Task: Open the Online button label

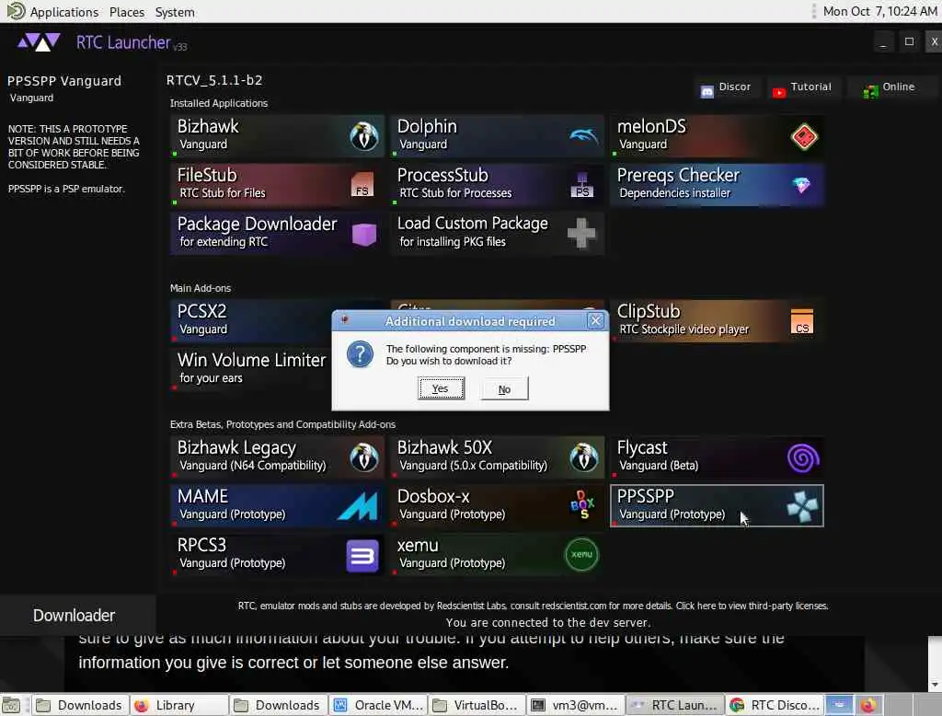Action: click(898, 87)
